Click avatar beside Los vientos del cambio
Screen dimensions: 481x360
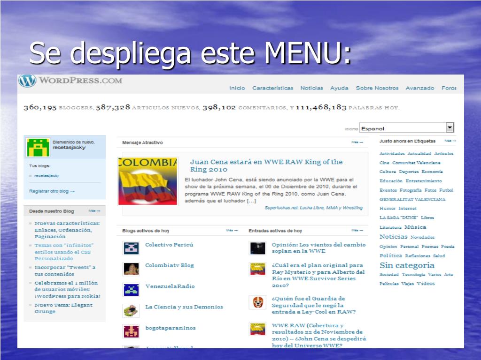click(x=258, y=248)
